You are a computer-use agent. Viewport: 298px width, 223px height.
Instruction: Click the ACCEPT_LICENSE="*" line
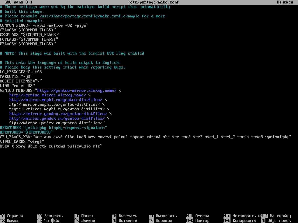point(21,81)
